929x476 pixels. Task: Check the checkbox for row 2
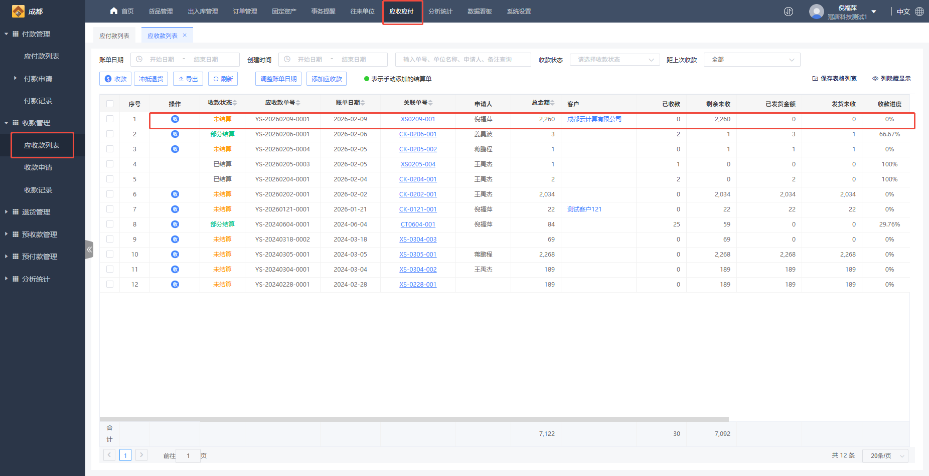pos(110,134)
